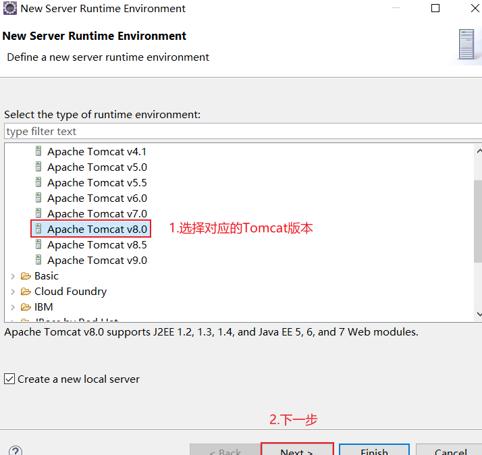Click the Cloud Foundry folder icon

tap(26, 292)
